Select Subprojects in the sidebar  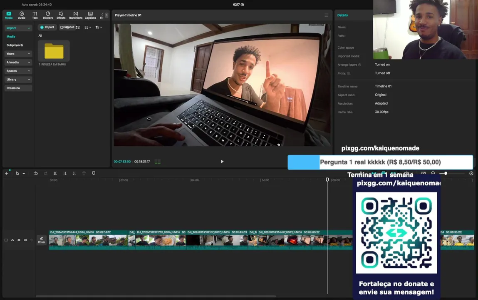click(15, 45)
